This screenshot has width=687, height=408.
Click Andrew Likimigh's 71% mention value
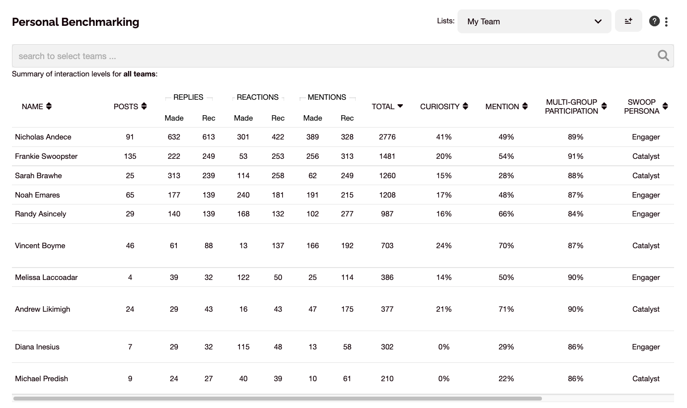[x=506, y=309]
